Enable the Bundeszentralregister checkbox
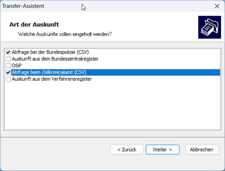The height and width of the screenshot is (171, 225). [8, 59]
